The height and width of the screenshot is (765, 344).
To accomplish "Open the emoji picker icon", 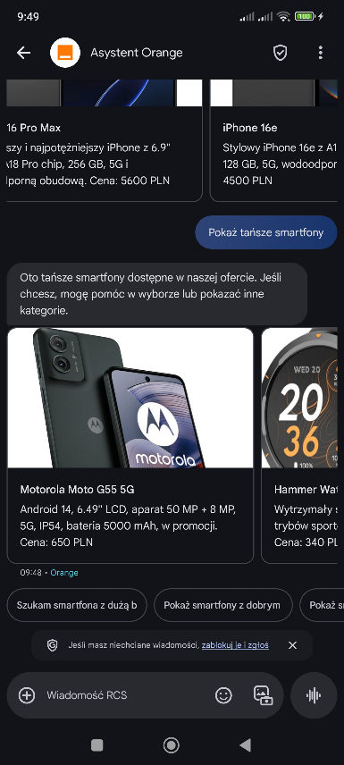I will pos(223,695).
